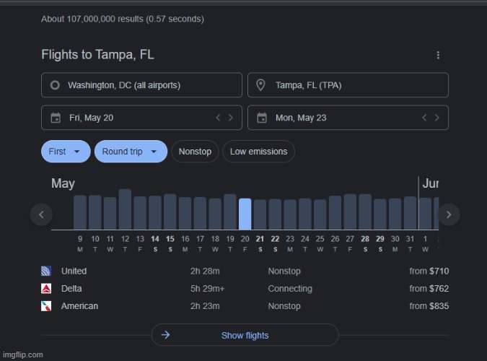The height and width of the screenshot is (361, 487).
Task: Select the highlighted May 20 price bar
Action: tap(245, 214)
